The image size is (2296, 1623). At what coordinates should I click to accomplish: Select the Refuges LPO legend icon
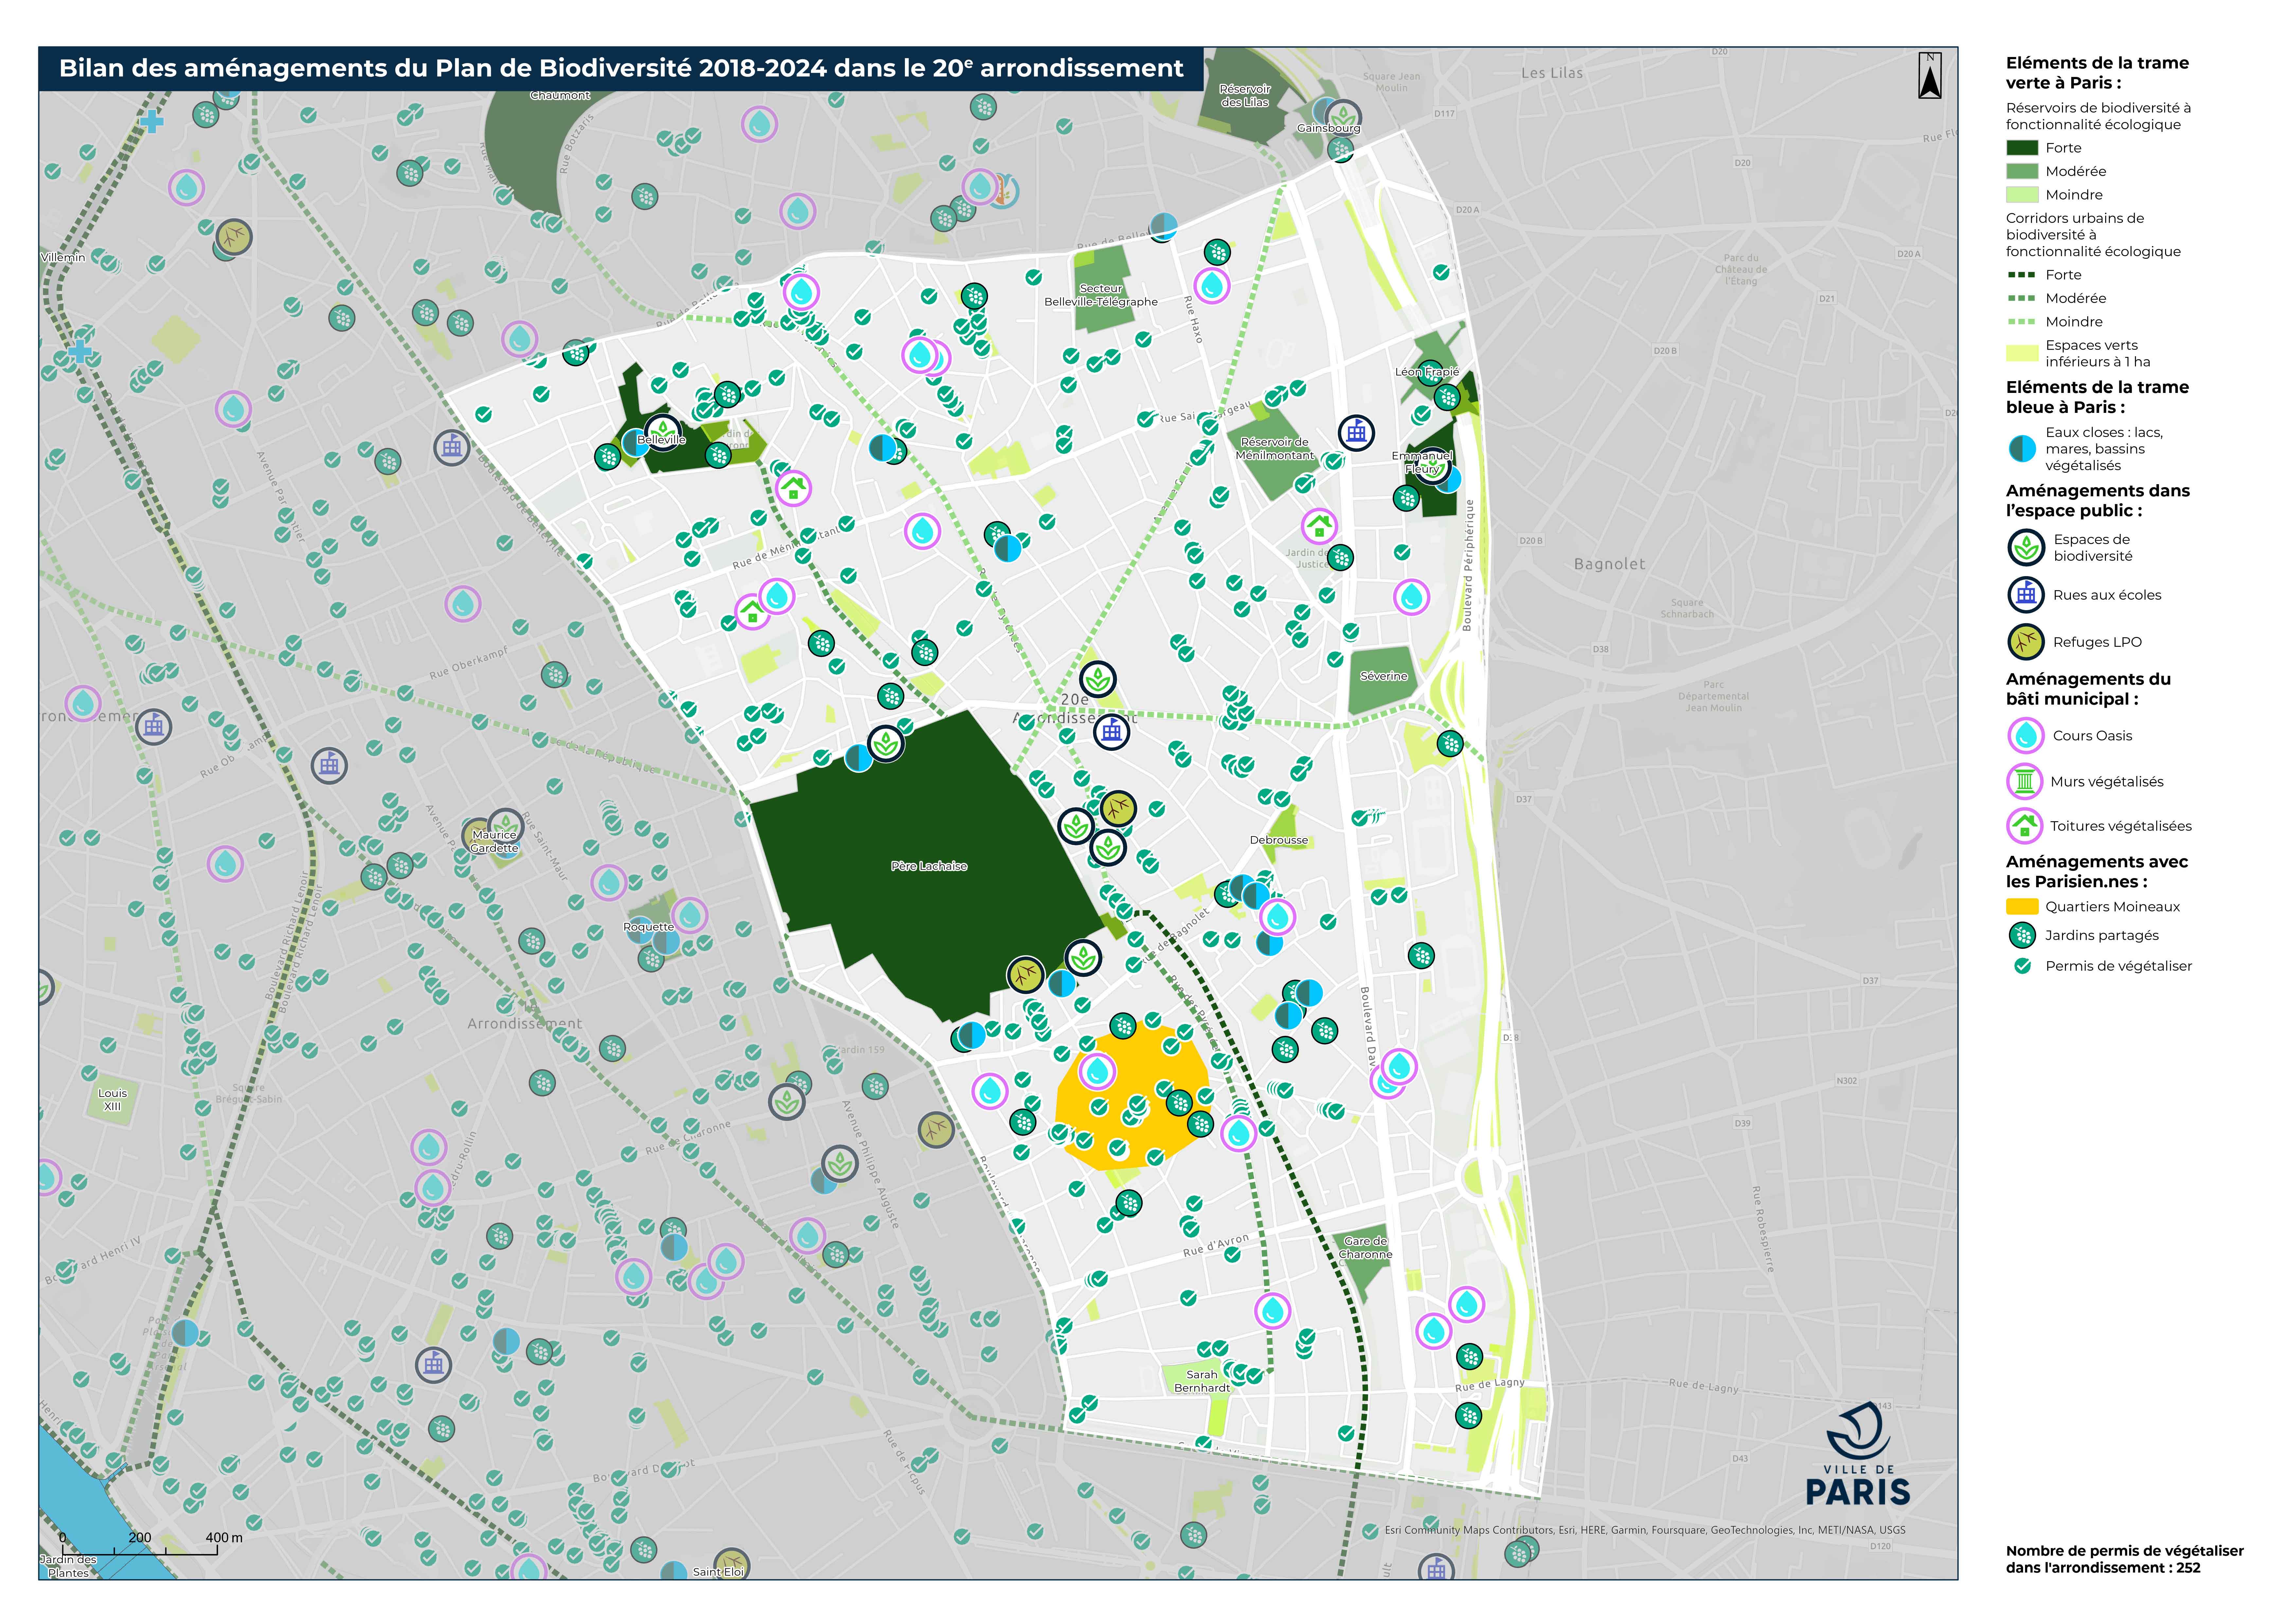(2026, 642)
